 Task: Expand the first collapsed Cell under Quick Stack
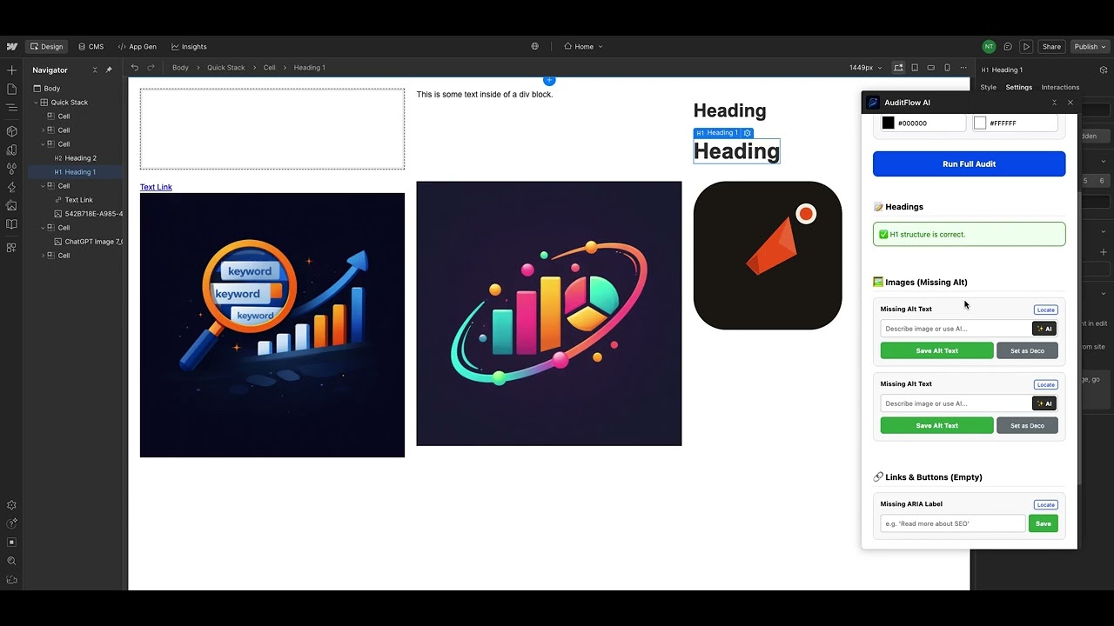[44, 130]
